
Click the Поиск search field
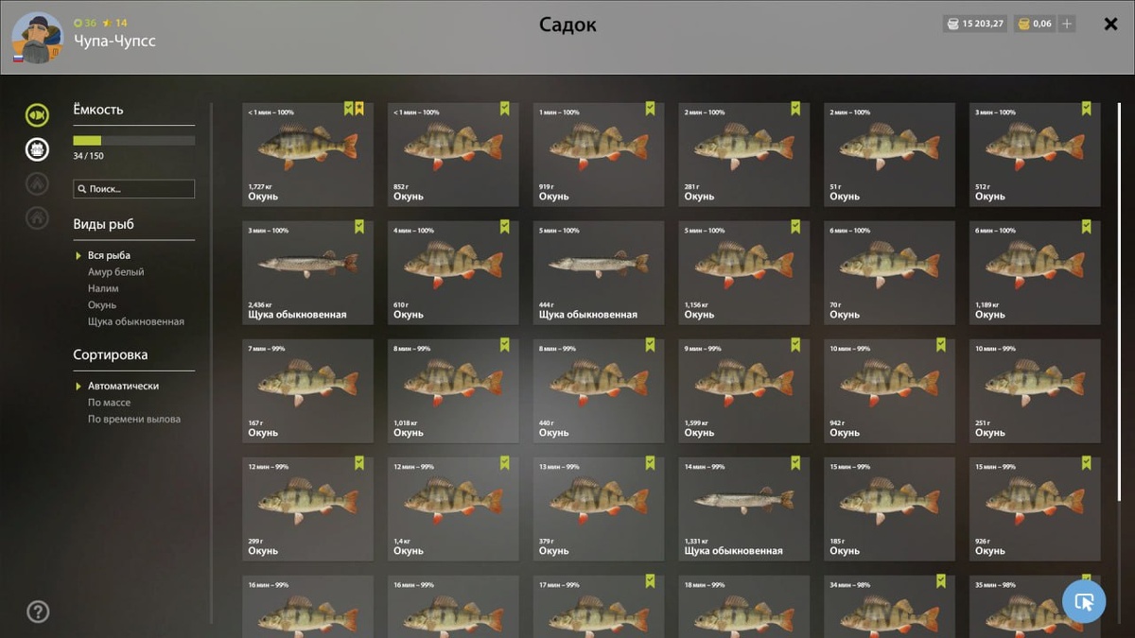134,189
